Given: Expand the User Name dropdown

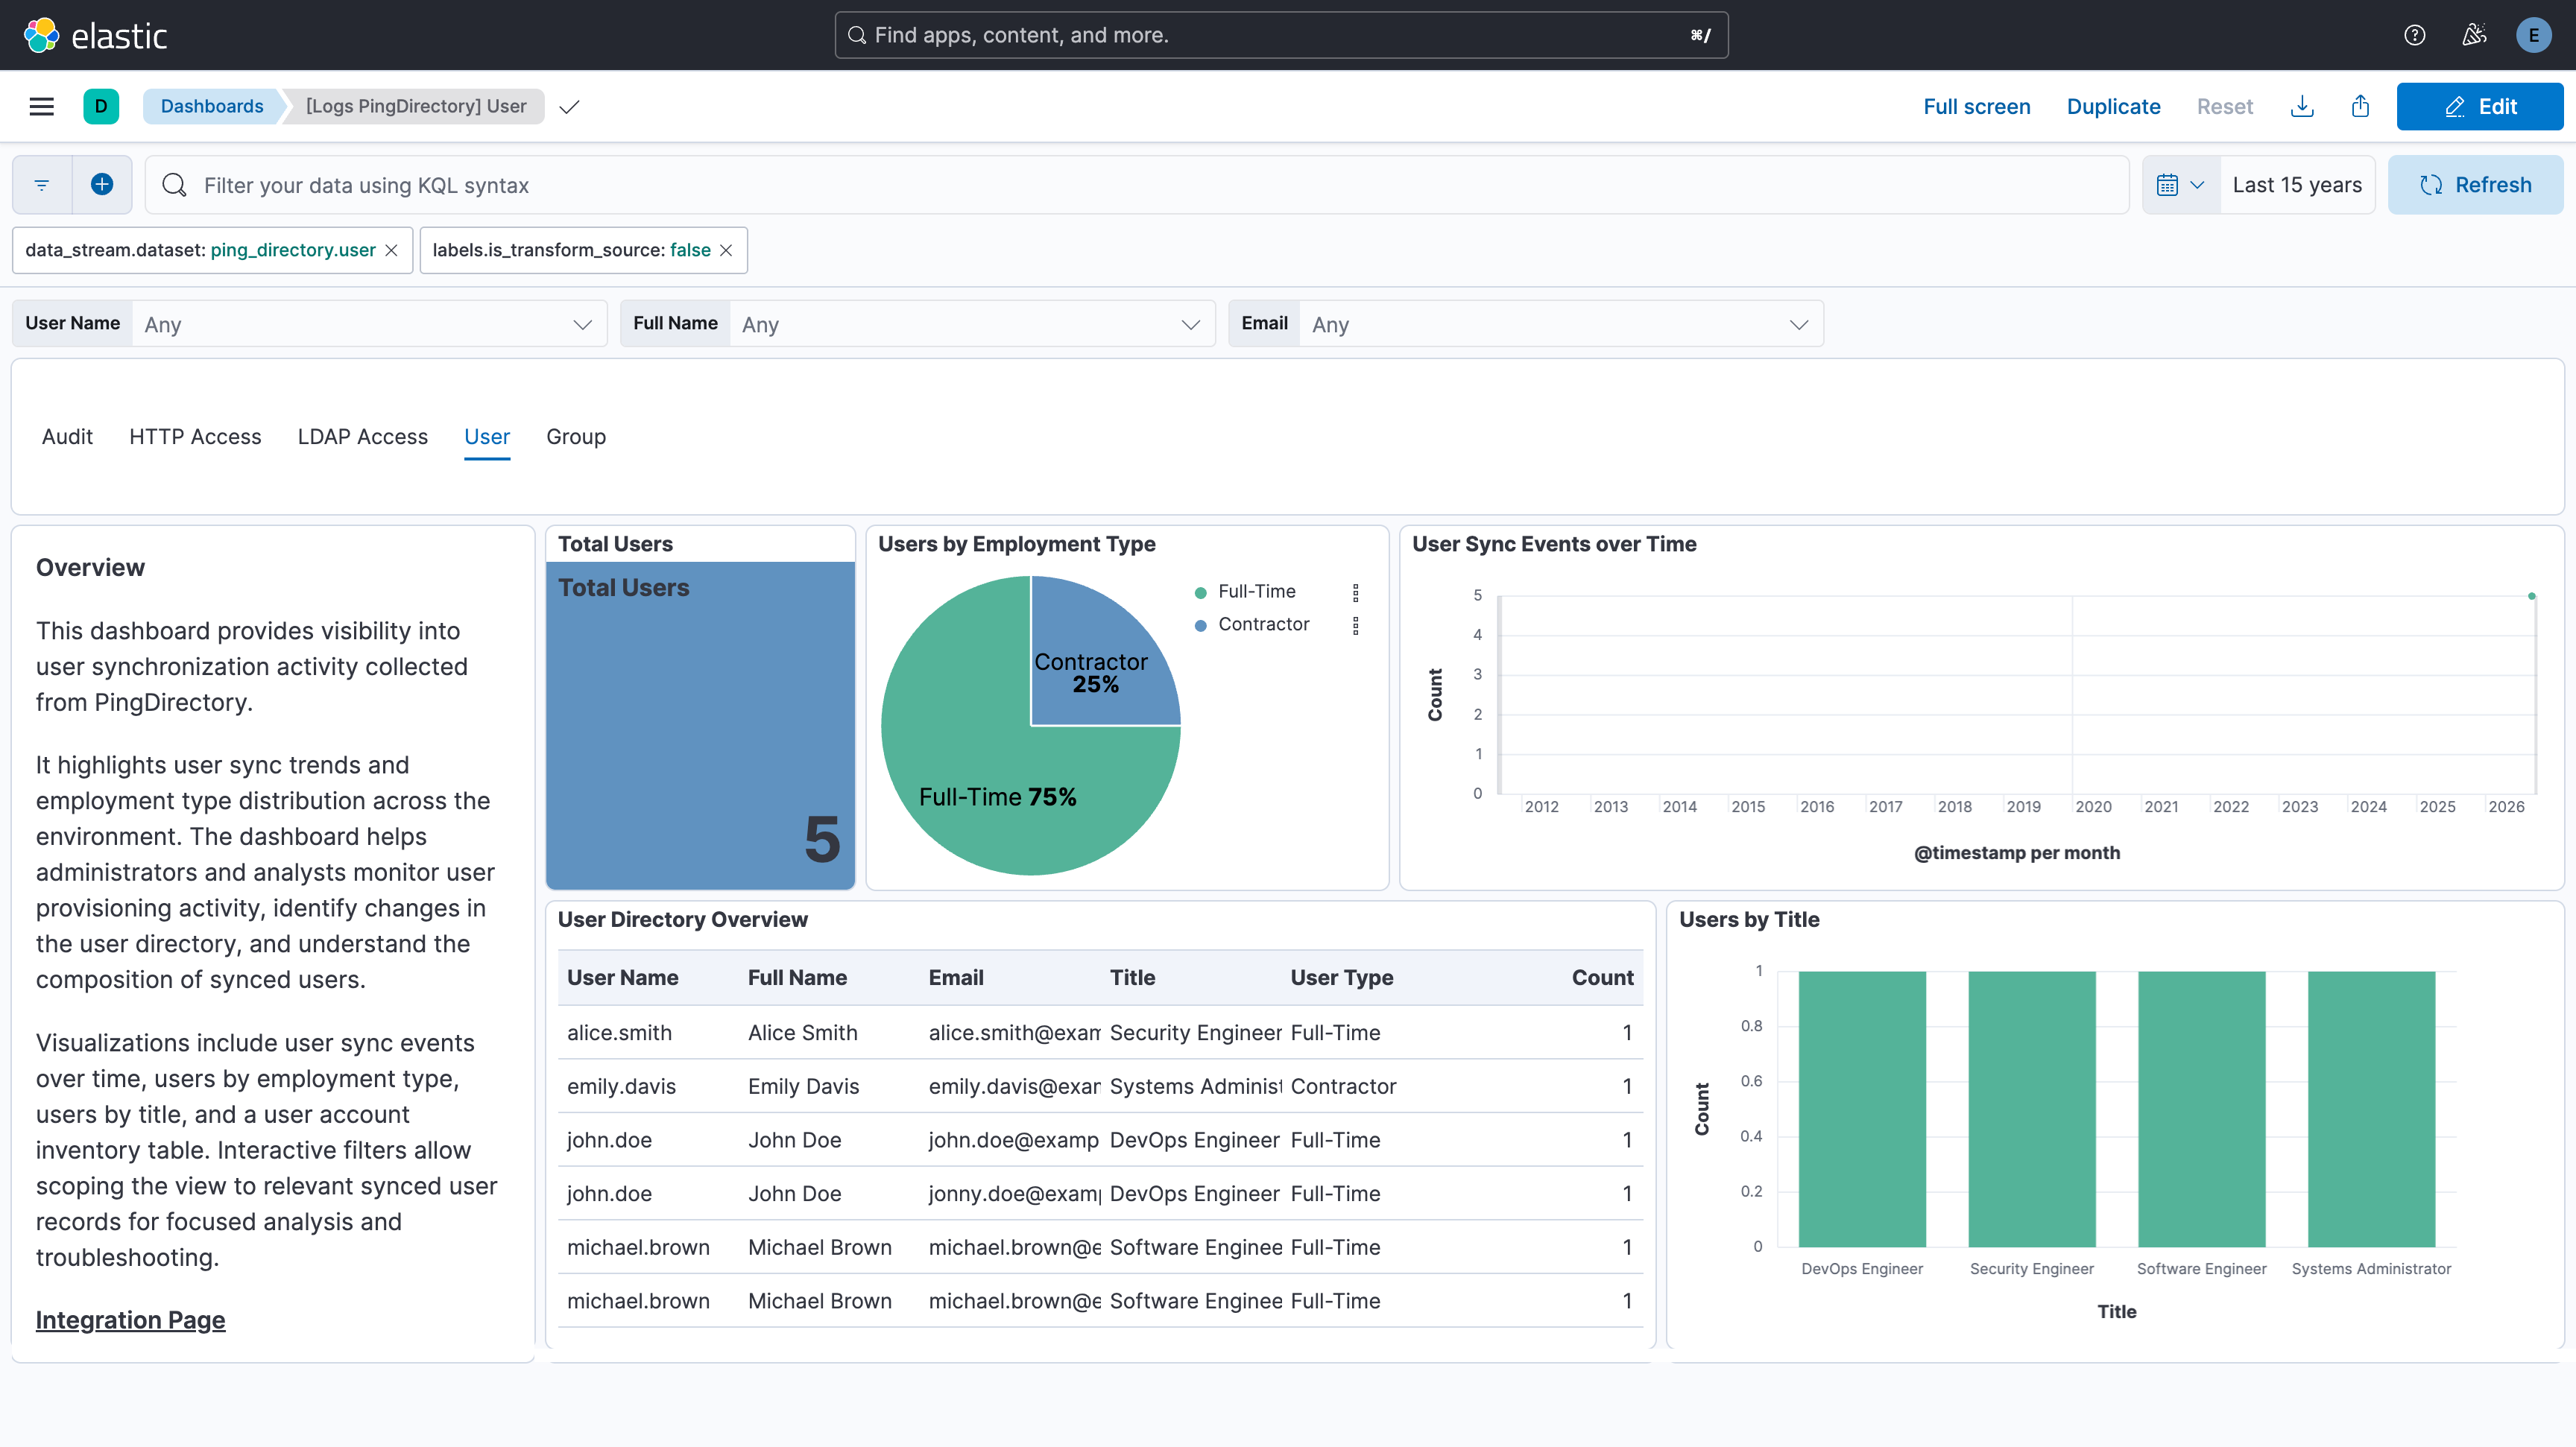Looking at the screenshot, I should coord(369,324).
